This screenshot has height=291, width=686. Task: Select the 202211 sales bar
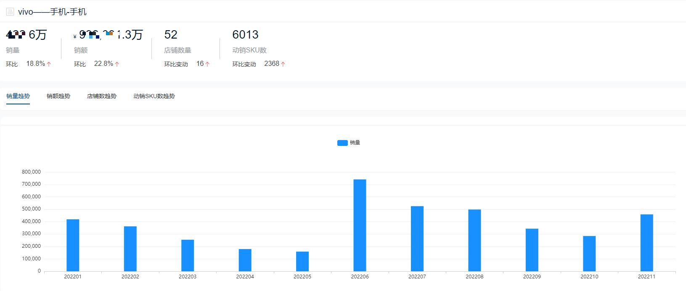647,243
